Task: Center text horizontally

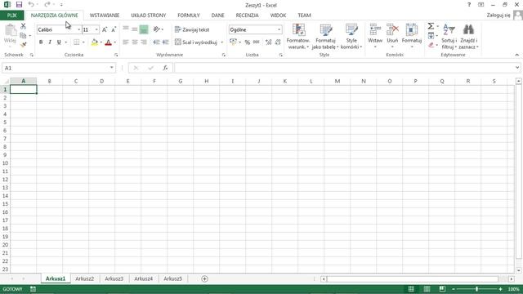Action: [x=135, y=42]
